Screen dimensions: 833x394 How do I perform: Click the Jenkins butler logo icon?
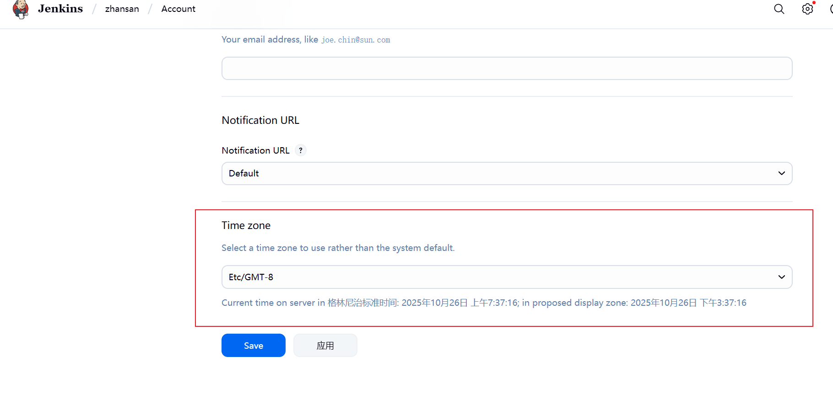point(21,9)
